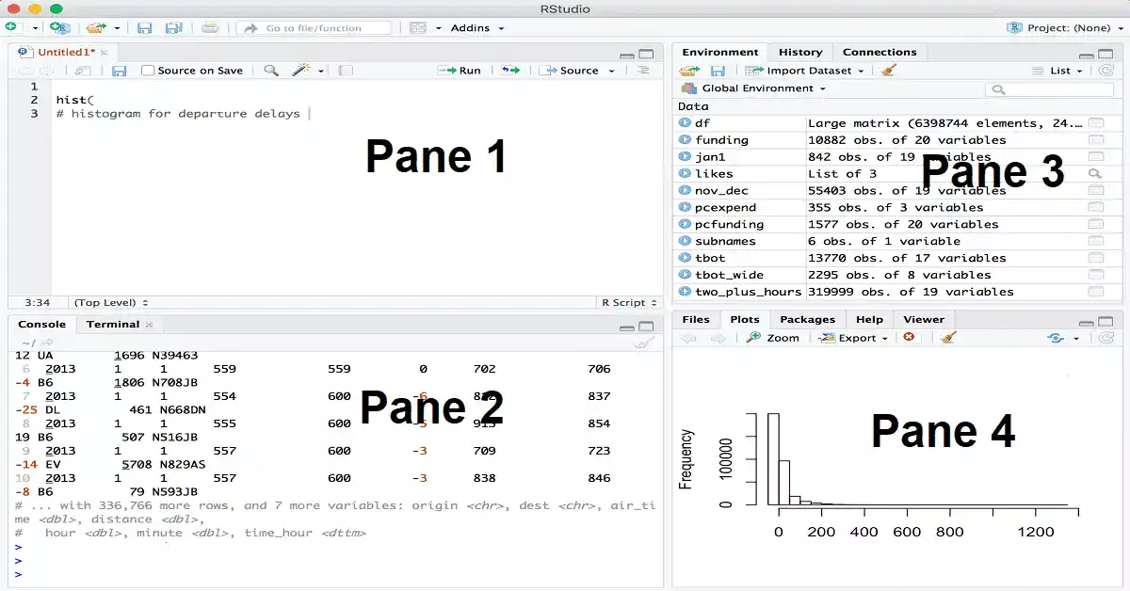The height and width of the screenshot is (591, 1130).
Task: Click the Create Project icon
Action: click(x=59, y=27)
